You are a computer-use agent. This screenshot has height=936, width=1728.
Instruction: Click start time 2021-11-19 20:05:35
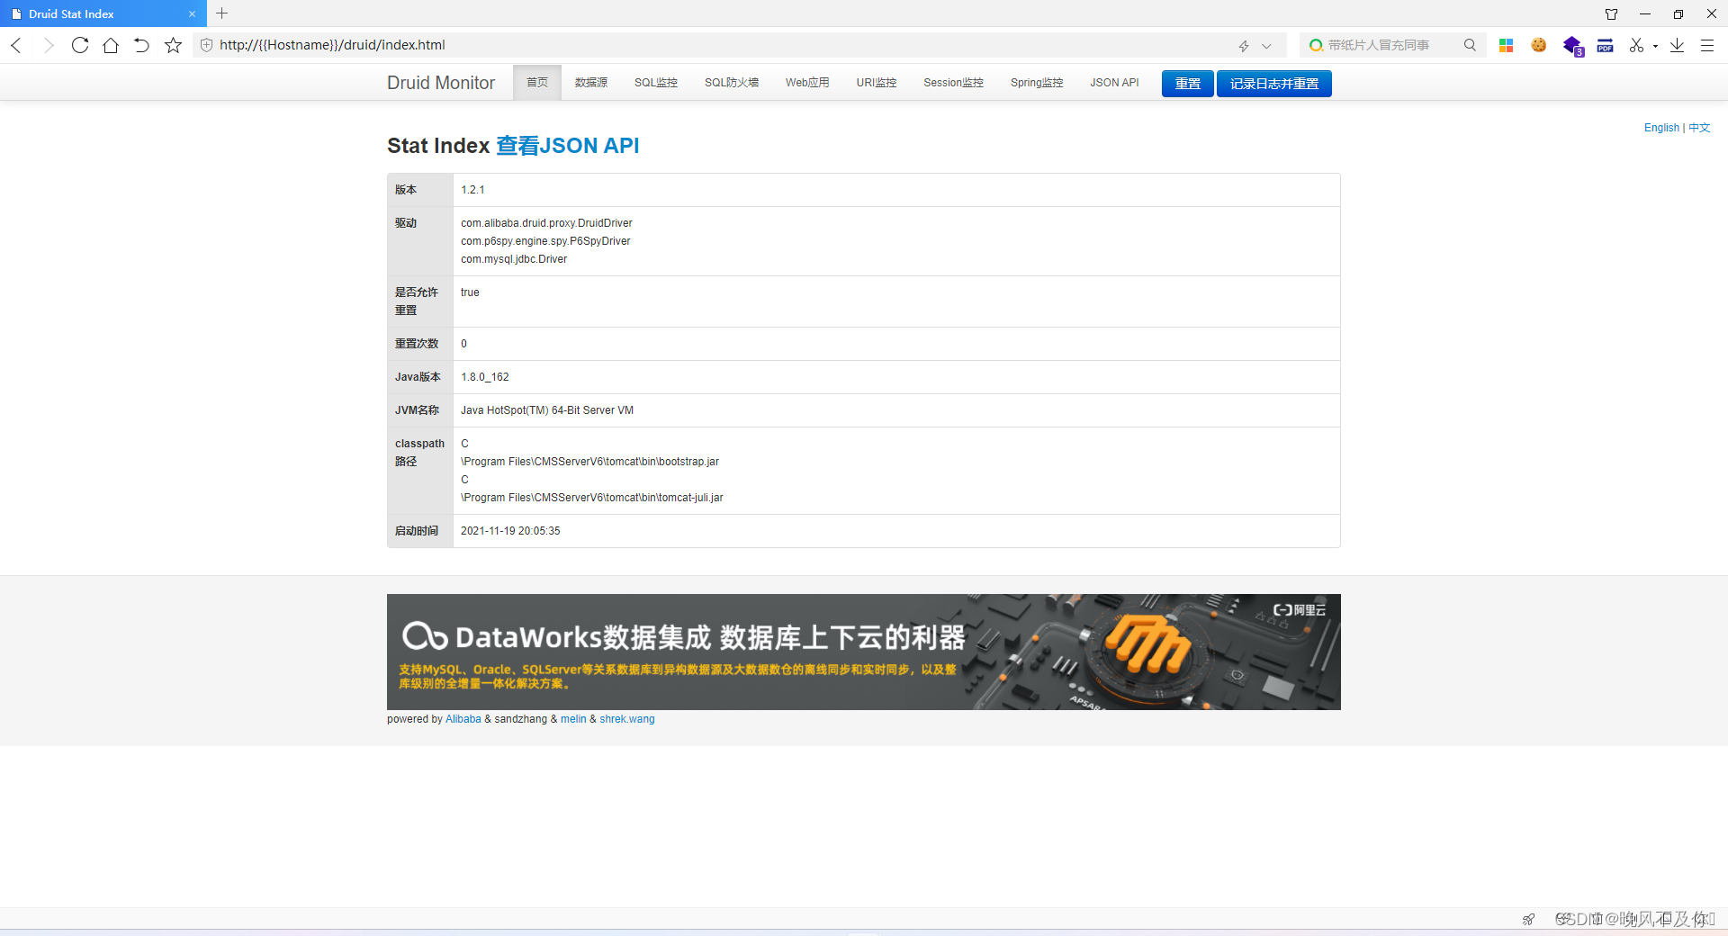[510, 531]
